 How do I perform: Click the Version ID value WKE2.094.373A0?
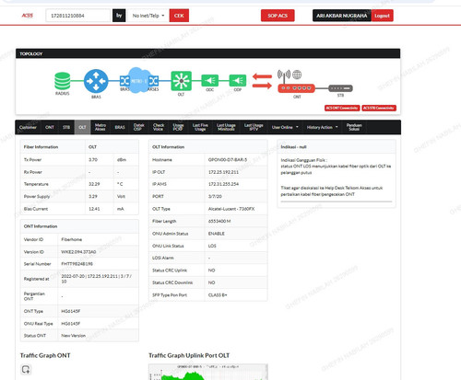point(78,252)
